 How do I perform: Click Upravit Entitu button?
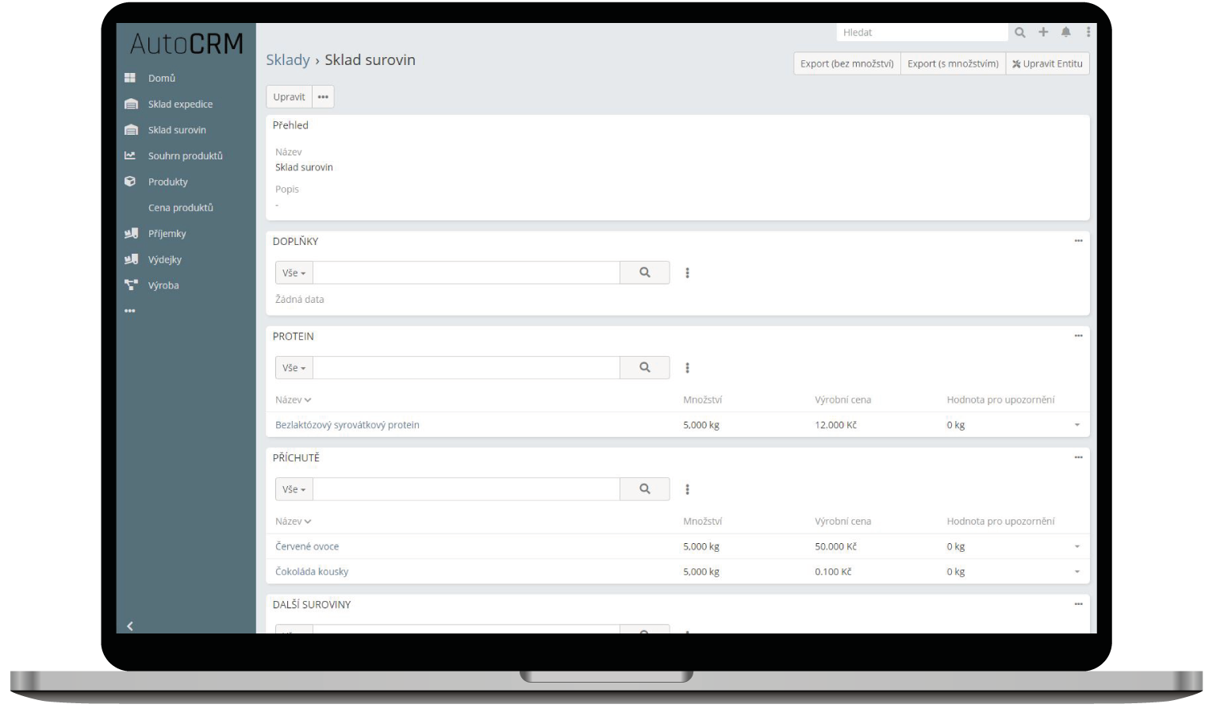(x=1047, y=64)
